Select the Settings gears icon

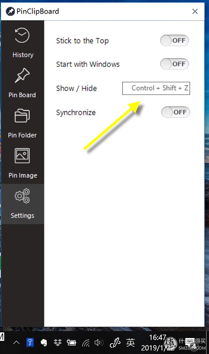[22, 196]
